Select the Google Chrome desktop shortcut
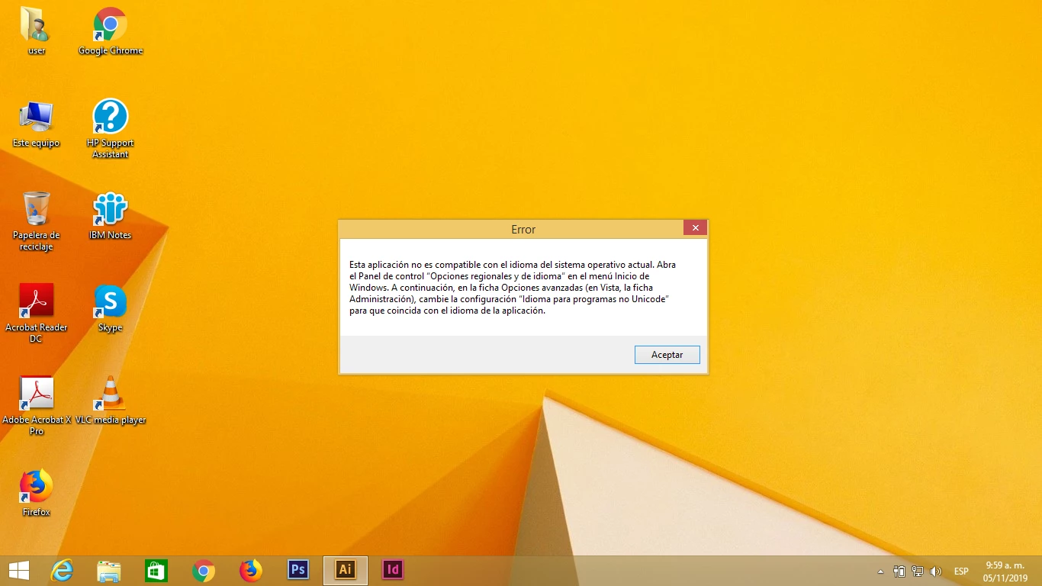The image size is (1042, 586). [x=111, y=31]
